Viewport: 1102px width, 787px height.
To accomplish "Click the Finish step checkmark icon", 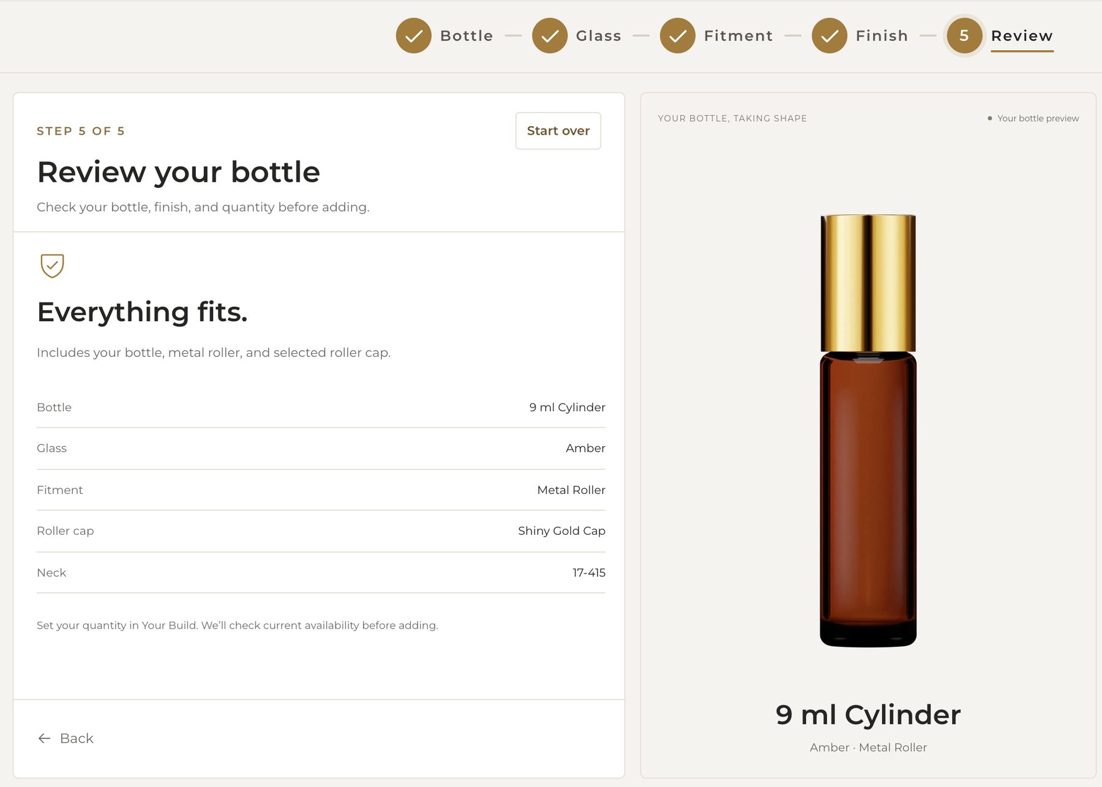I will click(x=830, y=35).
